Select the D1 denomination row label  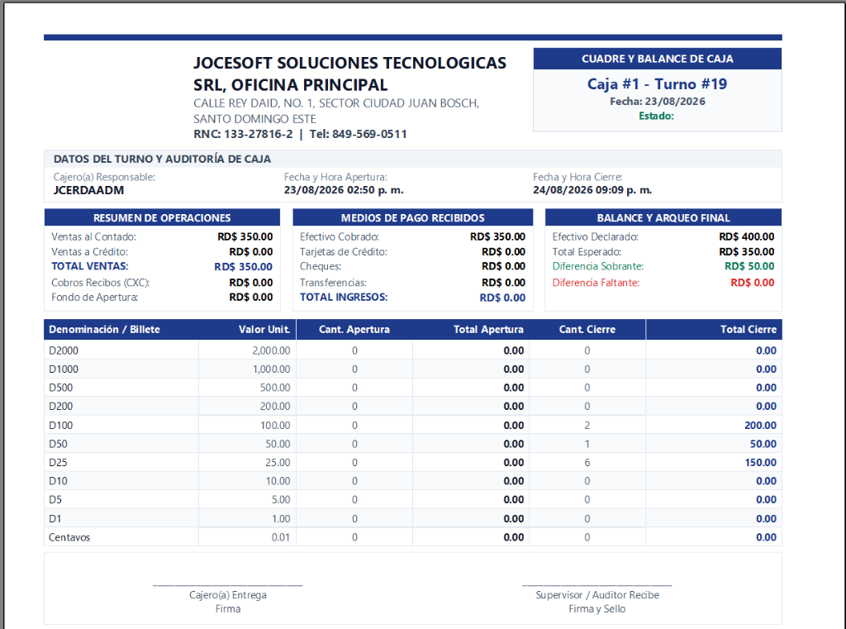[x=55, y=519]
